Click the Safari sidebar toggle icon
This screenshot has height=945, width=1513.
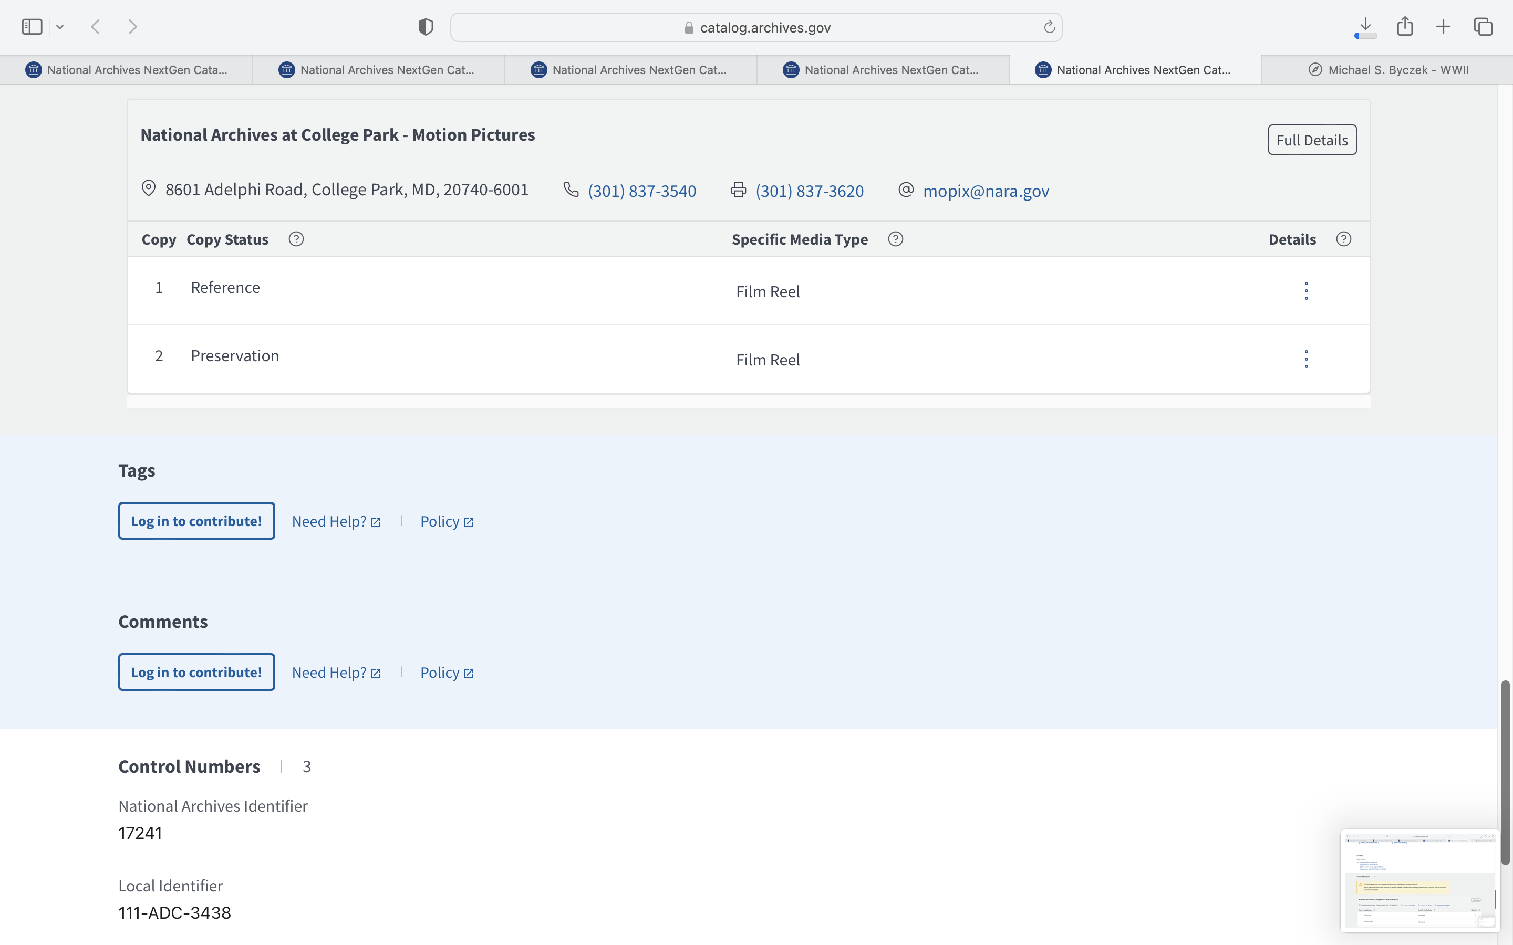point(32,27)
